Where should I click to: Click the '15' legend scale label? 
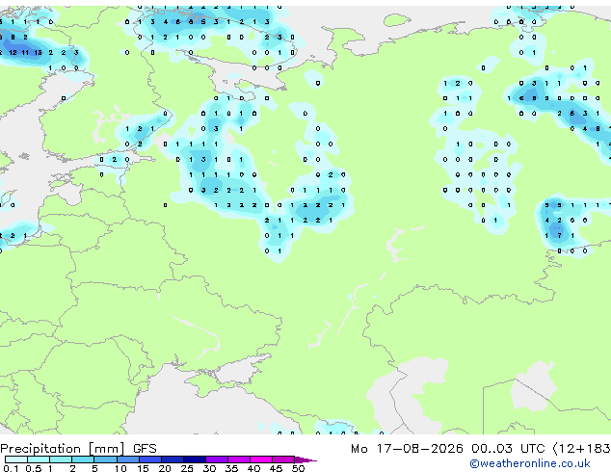coord(143,468)
